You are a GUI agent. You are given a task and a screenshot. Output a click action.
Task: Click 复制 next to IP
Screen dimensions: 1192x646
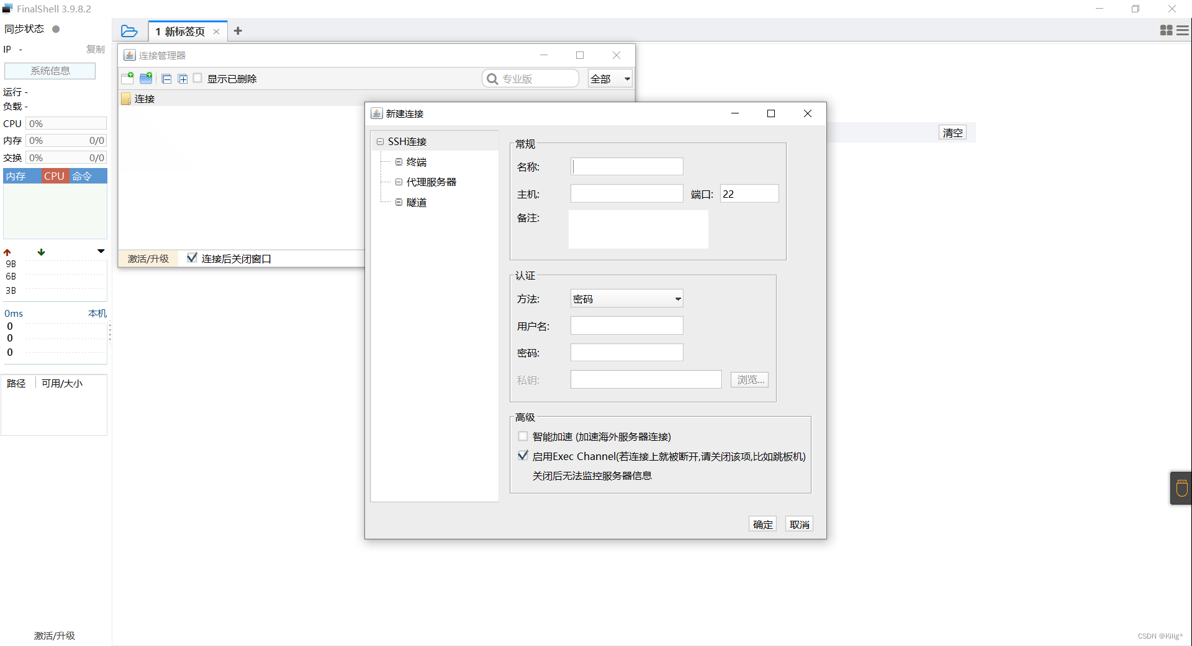[95, 49]
